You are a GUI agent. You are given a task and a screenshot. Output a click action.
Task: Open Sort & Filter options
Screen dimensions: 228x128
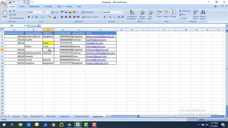[196, 15]
